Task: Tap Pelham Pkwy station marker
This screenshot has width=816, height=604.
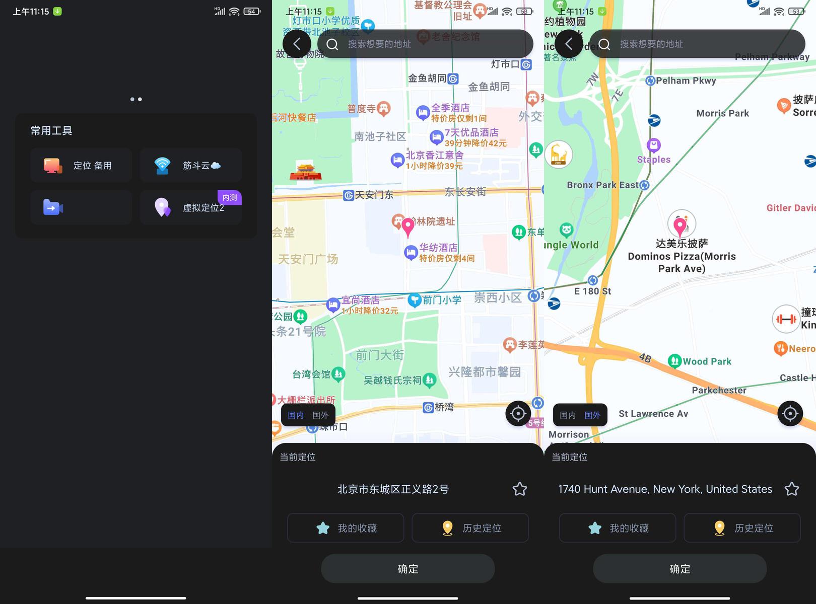Action: (x=650, y=81)
